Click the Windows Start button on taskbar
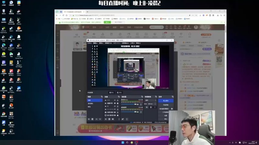Viewport: 259px width, 145px height. [123, 142]
